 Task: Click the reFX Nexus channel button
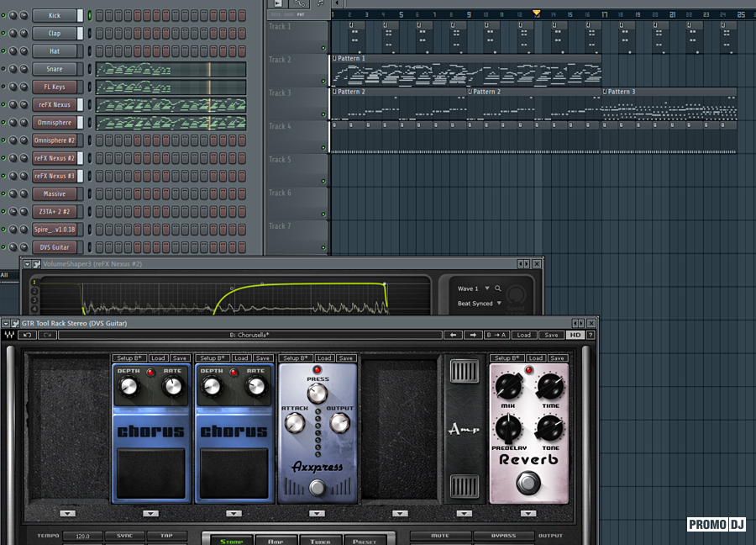pyautogui.click(x=55, y=105)
